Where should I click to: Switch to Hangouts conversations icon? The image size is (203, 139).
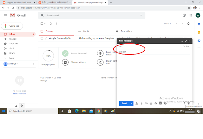point(22,106)
